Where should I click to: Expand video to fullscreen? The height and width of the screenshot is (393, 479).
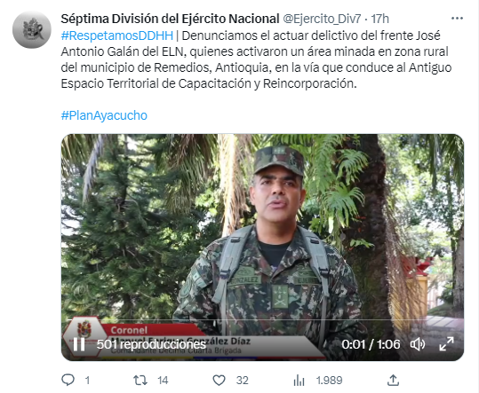(446, 344)
